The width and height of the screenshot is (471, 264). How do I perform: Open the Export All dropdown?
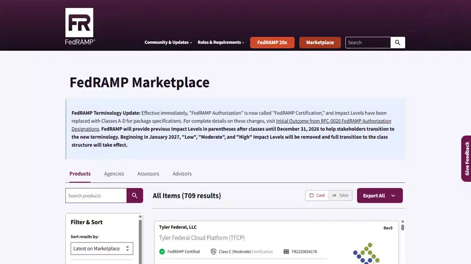pos(380,196)
